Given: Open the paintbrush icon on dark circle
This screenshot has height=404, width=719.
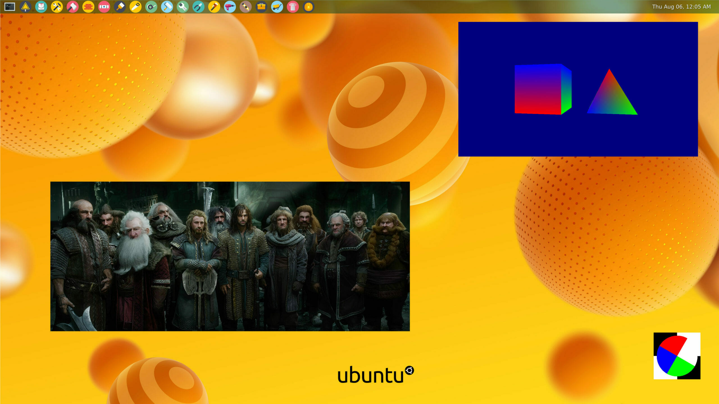Looking at the screenshot, I should tap(120, 7).
